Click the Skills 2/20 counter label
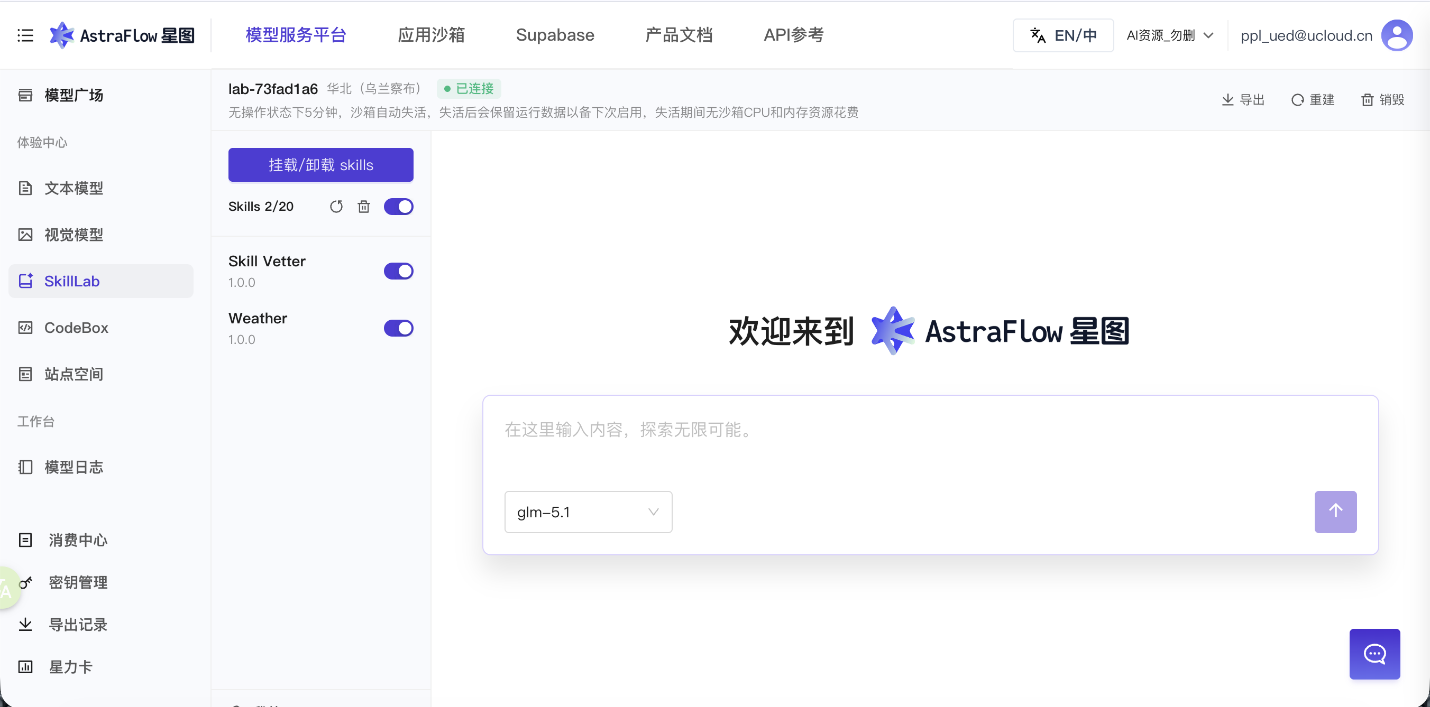Viewport: 1430px width, 707px height. pyautogui.click(x=261, y=207)
